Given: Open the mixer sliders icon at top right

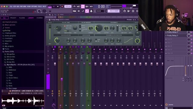Looking at the screenshot, I should click(x=137, y=11).
